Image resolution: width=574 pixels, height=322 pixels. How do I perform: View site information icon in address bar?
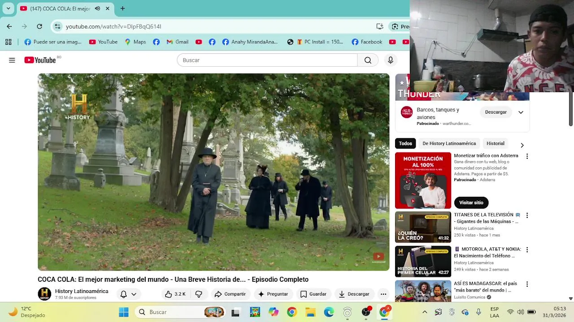[x=57, y=26]
